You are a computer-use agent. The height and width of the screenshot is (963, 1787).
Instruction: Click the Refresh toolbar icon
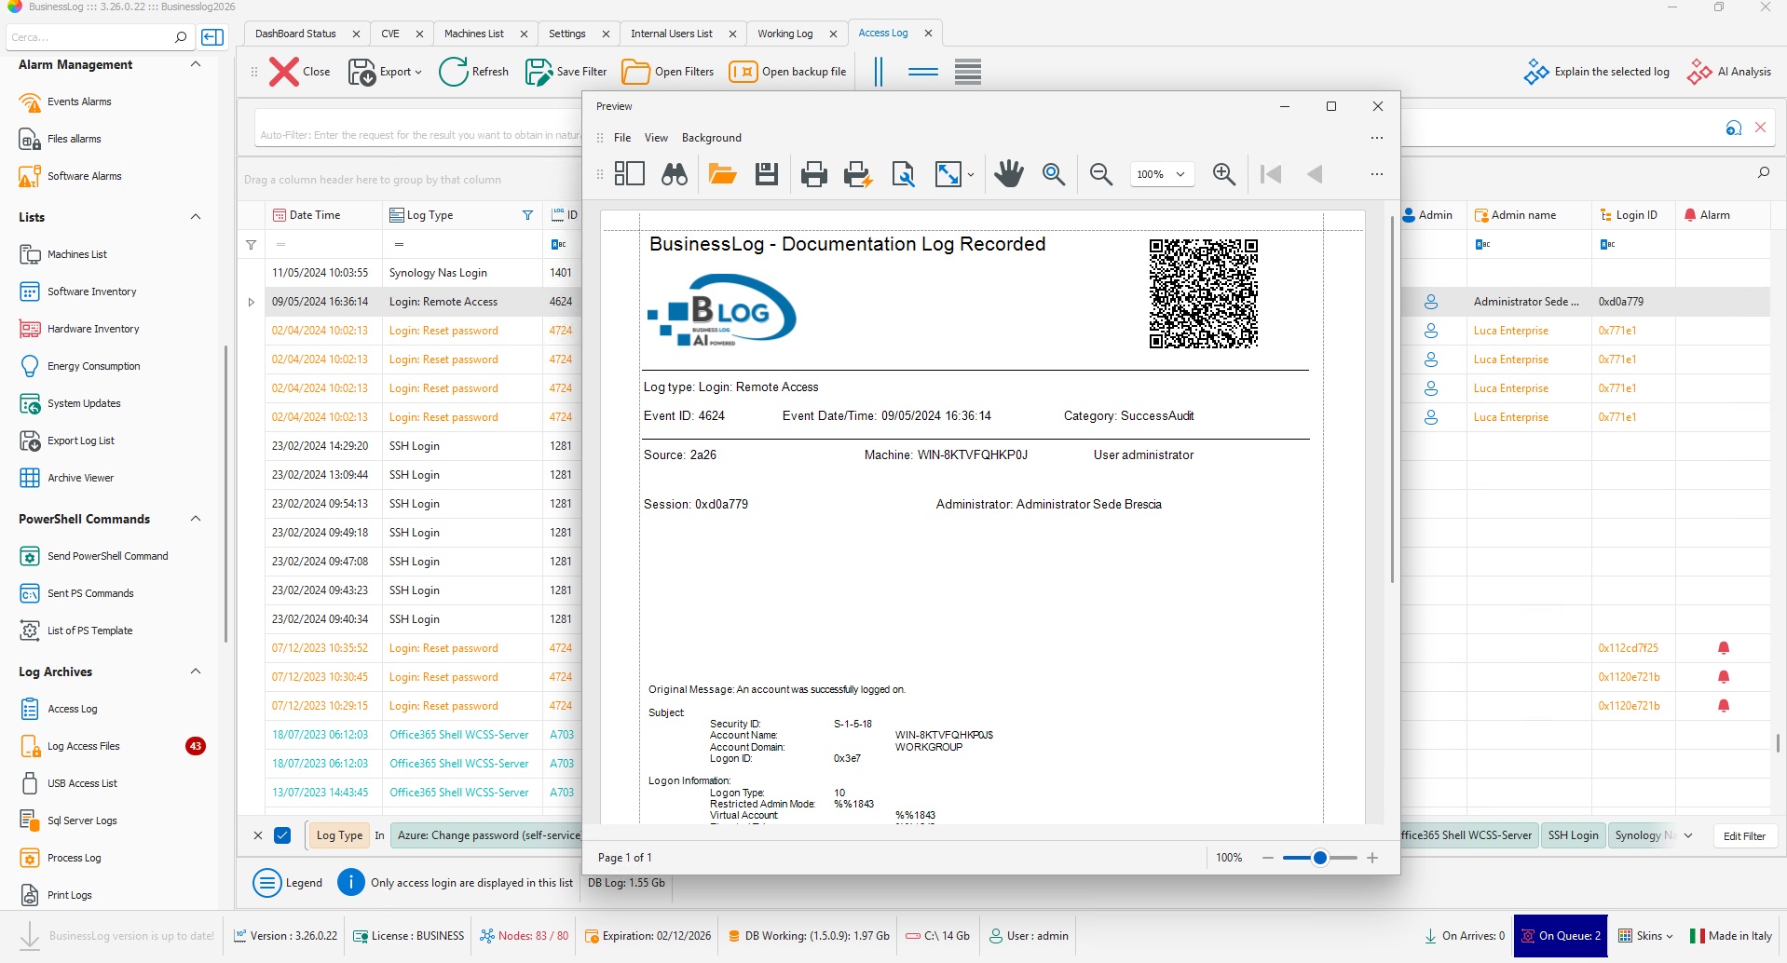474,72
